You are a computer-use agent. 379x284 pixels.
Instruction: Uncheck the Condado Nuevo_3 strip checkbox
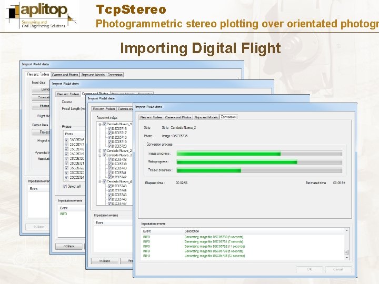[x=104, y=155]
